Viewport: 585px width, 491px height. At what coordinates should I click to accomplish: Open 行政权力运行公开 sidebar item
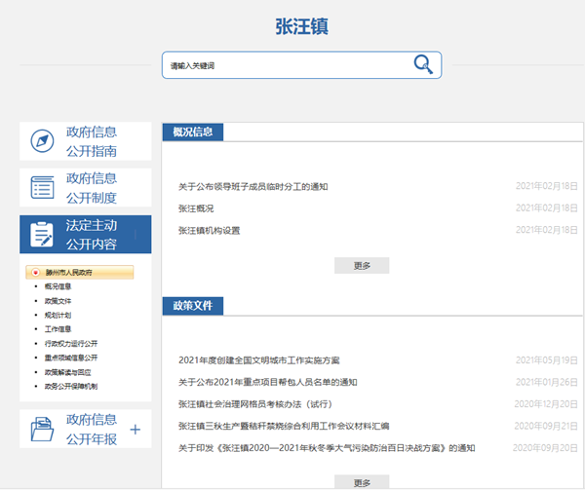(70, 344)
